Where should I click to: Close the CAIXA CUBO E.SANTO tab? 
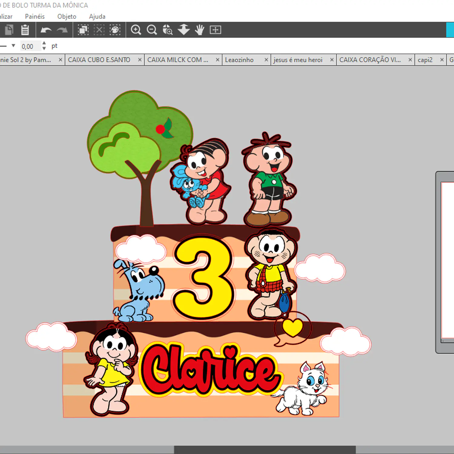click(x=140, y=60)
